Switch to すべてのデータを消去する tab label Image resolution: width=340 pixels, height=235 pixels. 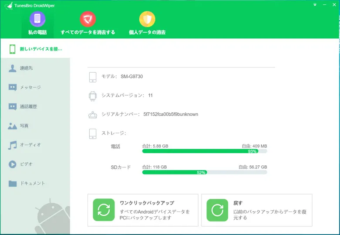coord(88,32)
